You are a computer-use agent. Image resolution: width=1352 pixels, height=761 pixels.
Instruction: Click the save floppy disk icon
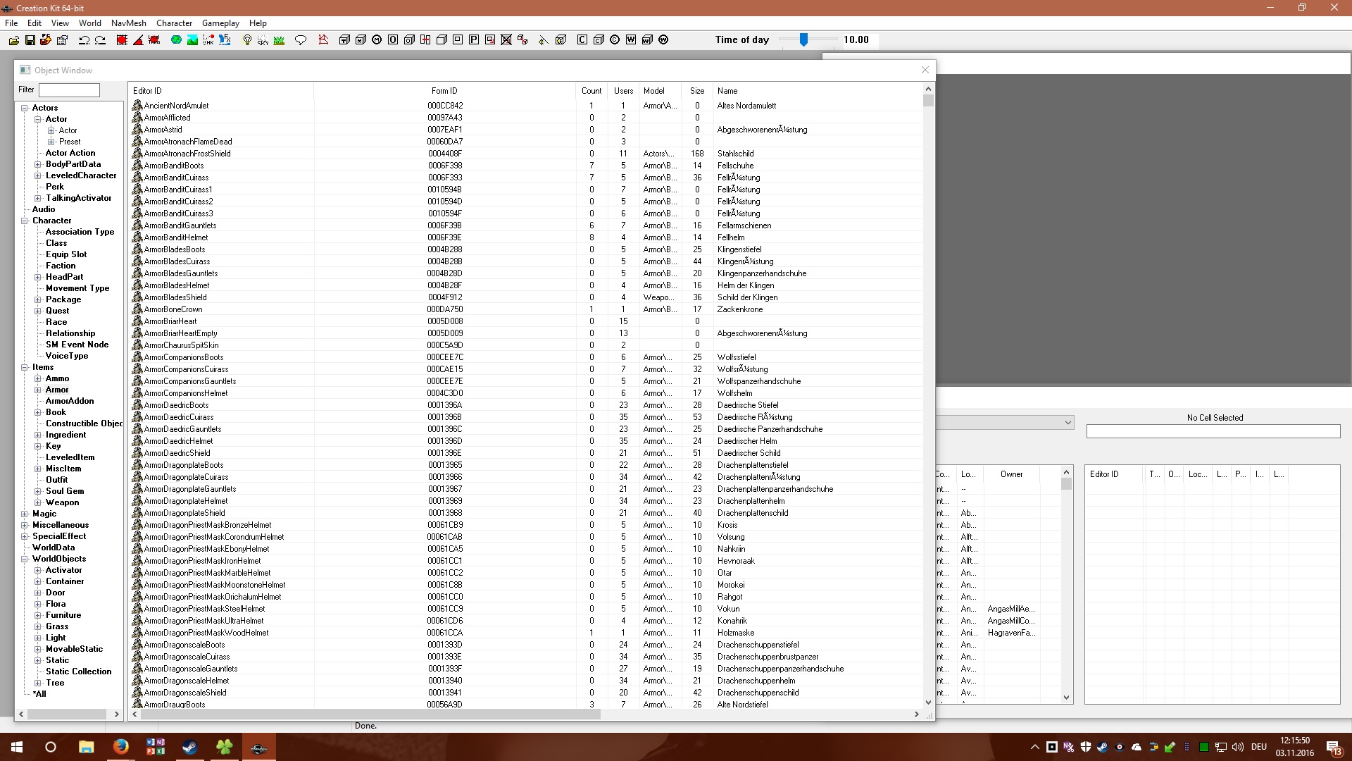(30, 40)
